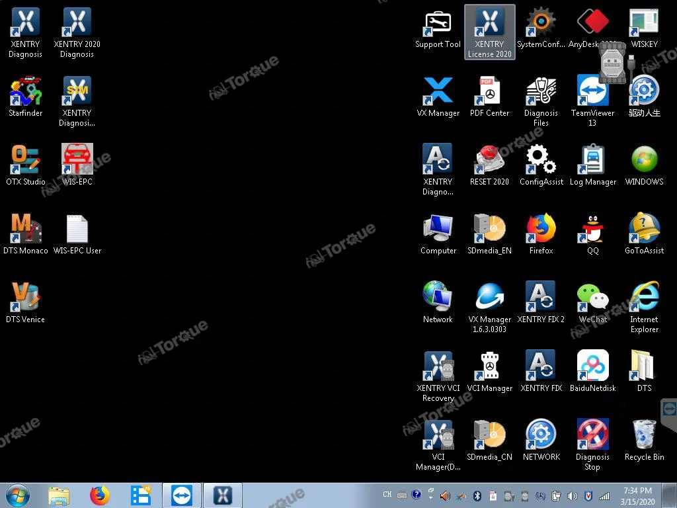Image resolution: width=677 pixels, height=508 pixels.
Task: Open WINDOWS shortcut
Action: click(x=644, y=165)
